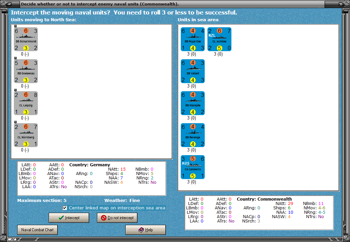The width and height of the screenshot is (350, 242).
Task: Click the small marker above BB Gneisenau
Action: click(15, 58)
